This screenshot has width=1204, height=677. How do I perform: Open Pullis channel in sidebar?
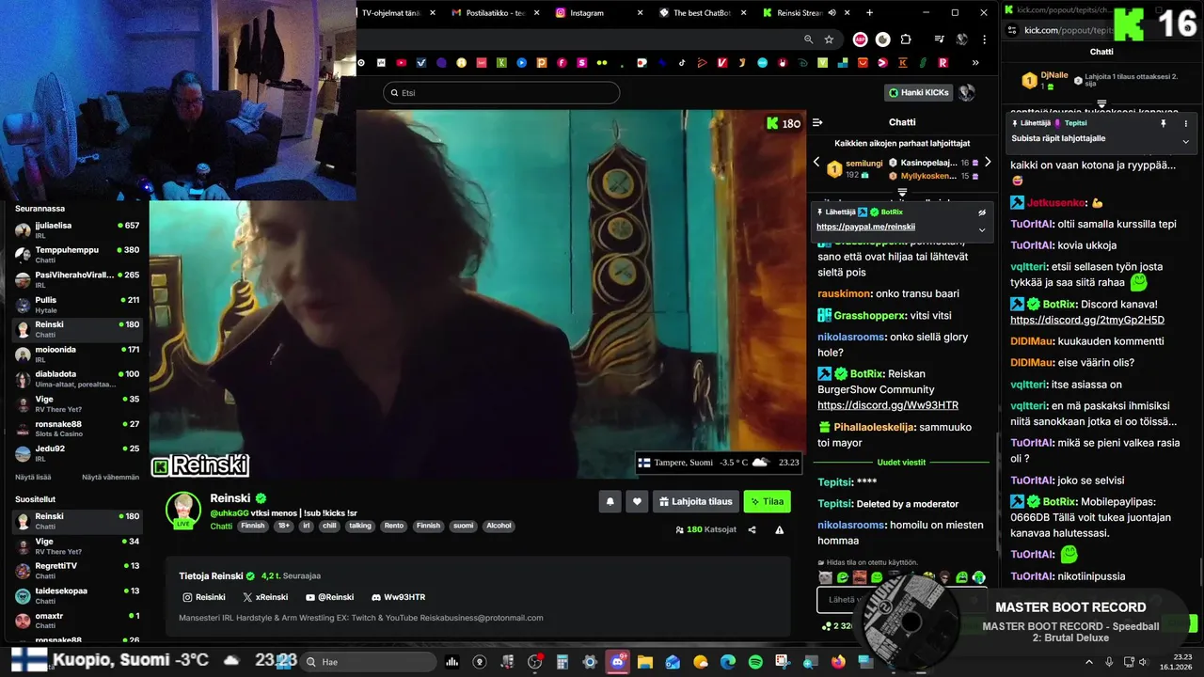(77, 304)
